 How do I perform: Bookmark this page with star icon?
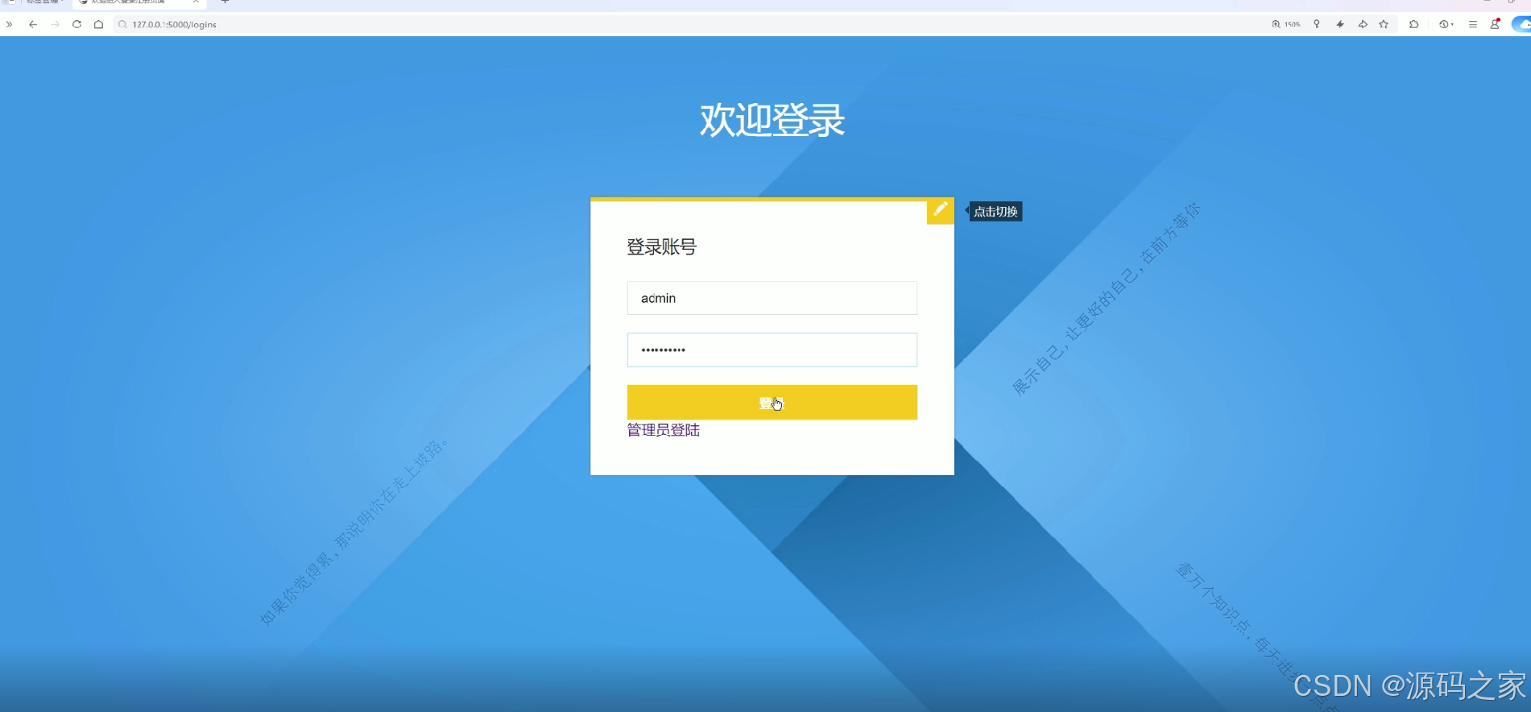click(1384, 24)
